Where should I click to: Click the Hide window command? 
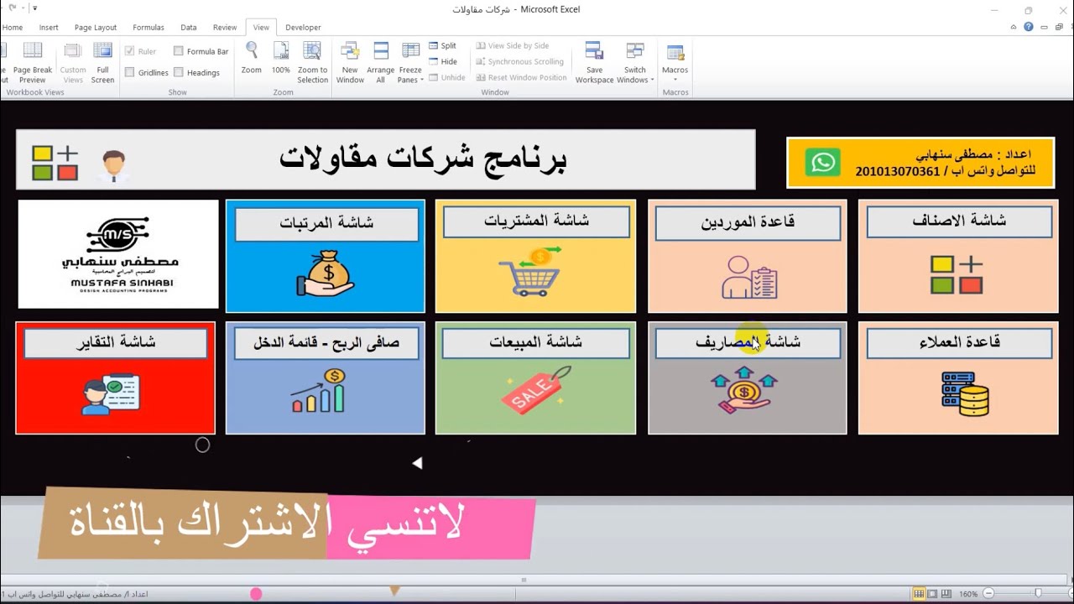click(x=442, y=61)
